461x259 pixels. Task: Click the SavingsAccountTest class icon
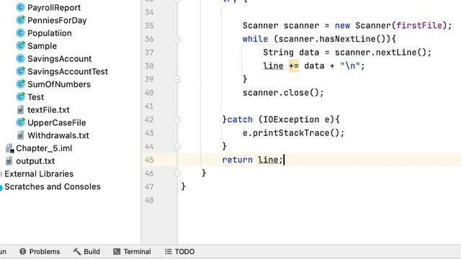pyautogui.click(x=20, y=71)
